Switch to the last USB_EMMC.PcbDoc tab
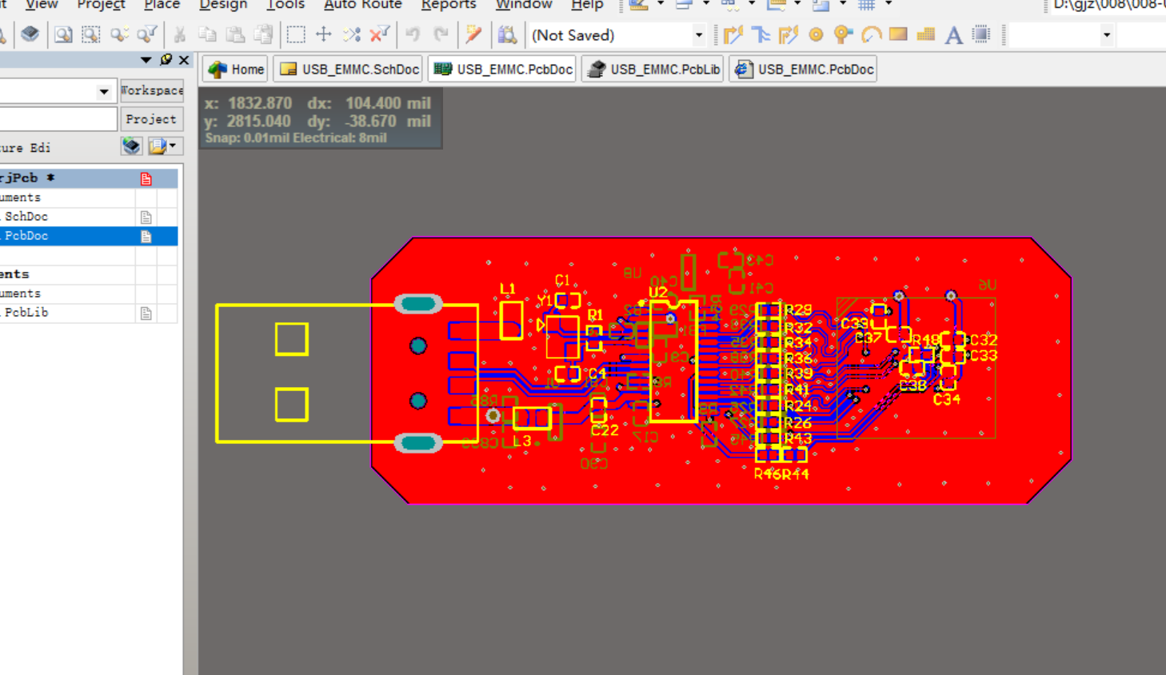Screen dimensions: 1166x675 coord(804,70)
